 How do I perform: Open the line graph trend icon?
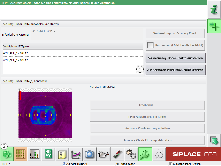76,154
